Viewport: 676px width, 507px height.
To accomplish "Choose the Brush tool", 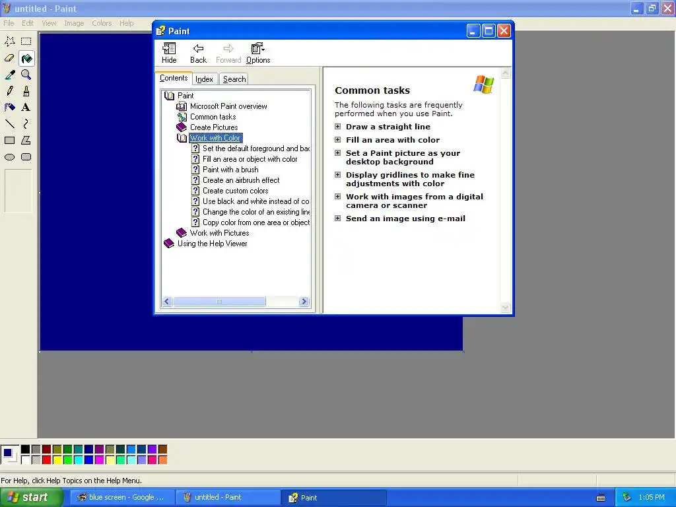I will tap(26, 91).
